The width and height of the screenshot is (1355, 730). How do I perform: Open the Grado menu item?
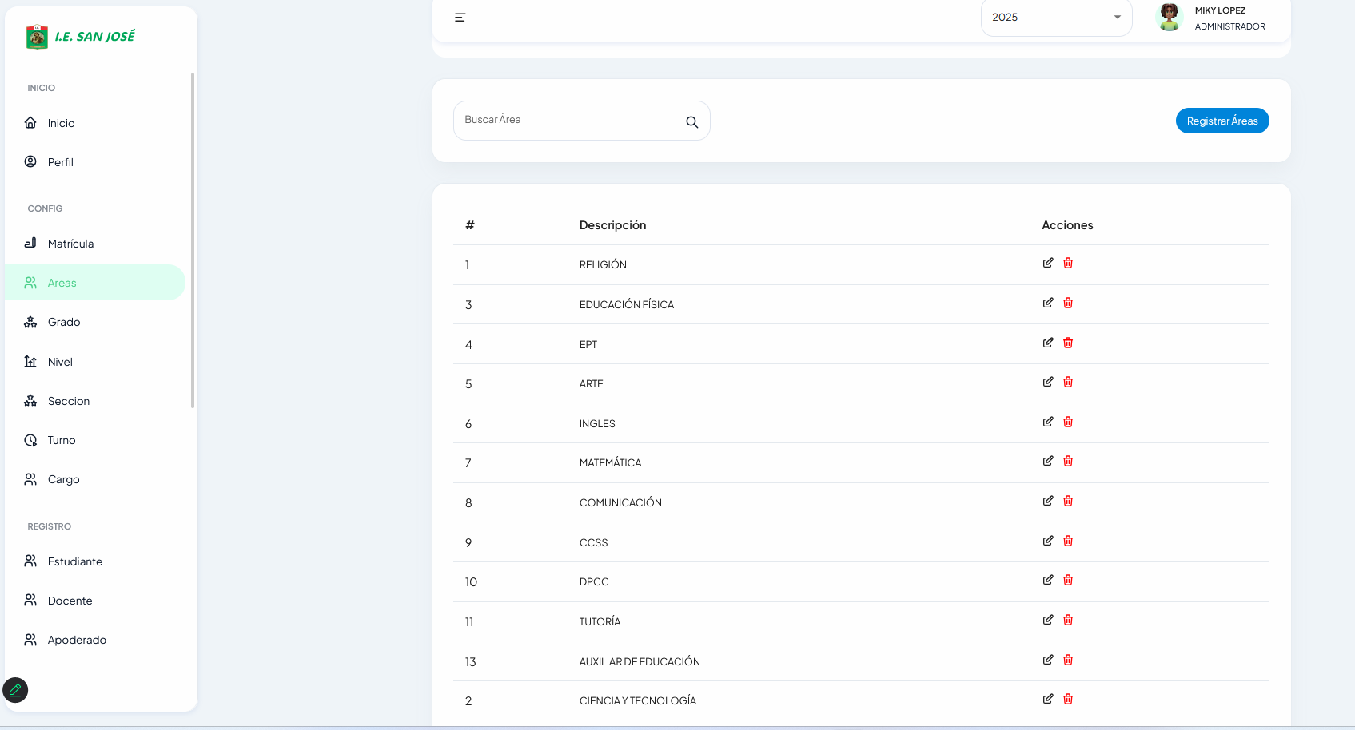(64, 322)
